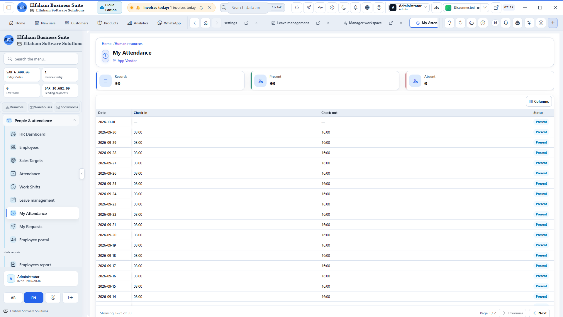Open the settings gear icon
This screenshot has height=317, width=563.
point(332,8)
